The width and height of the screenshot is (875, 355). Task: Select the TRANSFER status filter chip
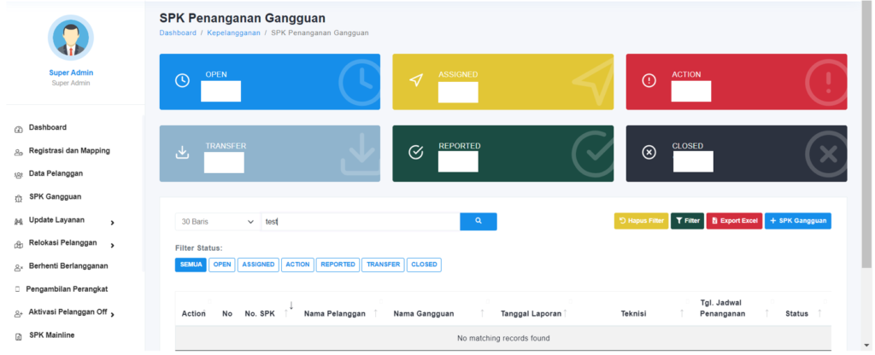coord(383,265)
